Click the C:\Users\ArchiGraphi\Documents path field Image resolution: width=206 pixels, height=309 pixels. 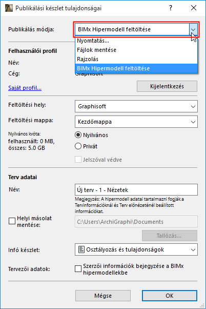click(136, 222)
